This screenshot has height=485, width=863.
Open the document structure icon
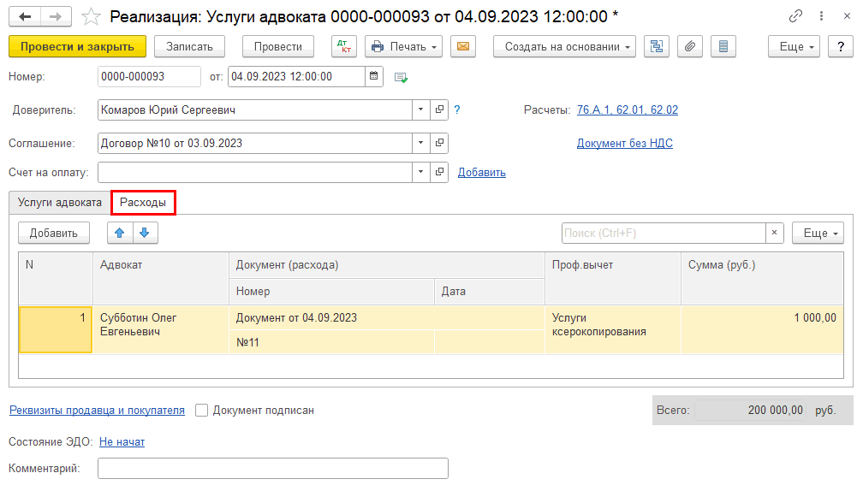(x=657, y=46)
